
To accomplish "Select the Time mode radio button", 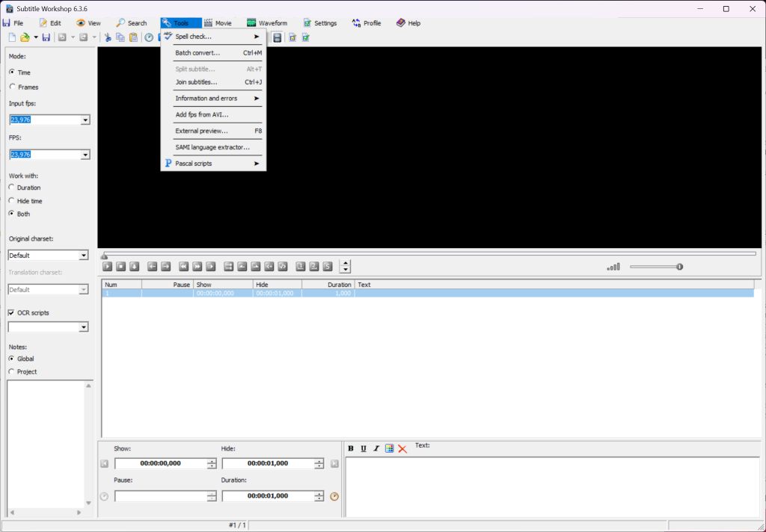I will click(12, 72).
